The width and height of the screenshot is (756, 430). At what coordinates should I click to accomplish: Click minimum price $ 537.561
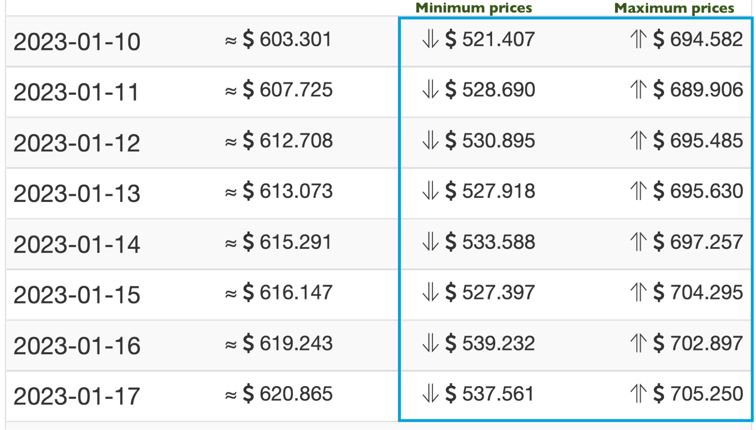pyautogui.click(x=489, y=394)
